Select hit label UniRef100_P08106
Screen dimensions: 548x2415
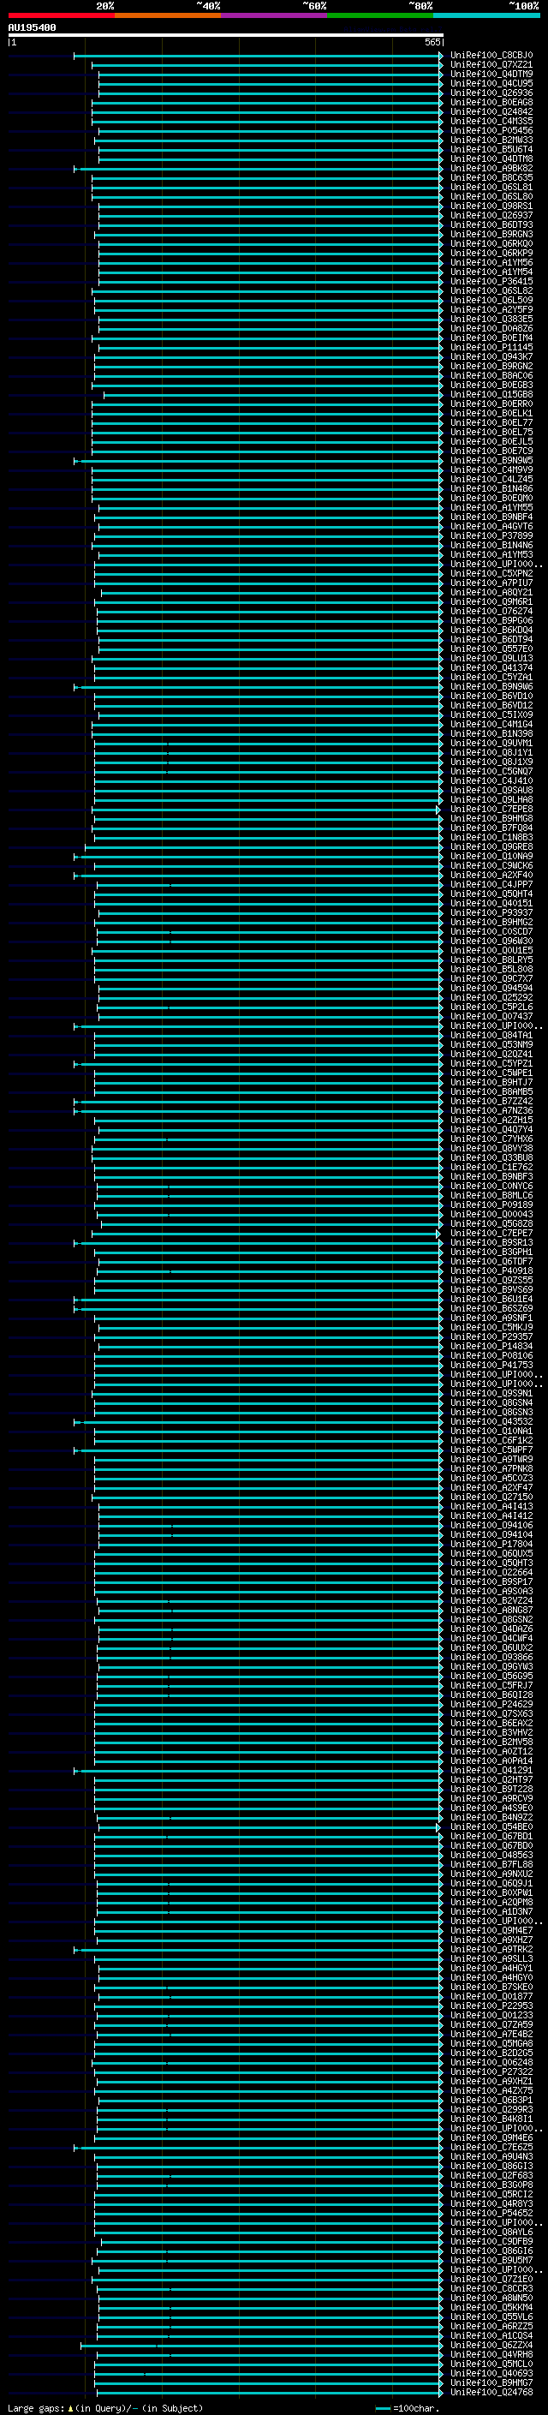491,1355
